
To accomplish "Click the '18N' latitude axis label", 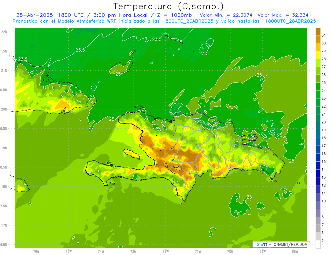I will pyautogui.click(x=4, y=187).
